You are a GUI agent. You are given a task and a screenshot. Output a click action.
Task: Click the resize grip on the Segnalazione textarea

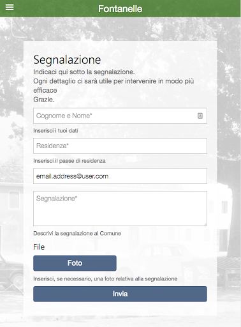pos(205,224)
